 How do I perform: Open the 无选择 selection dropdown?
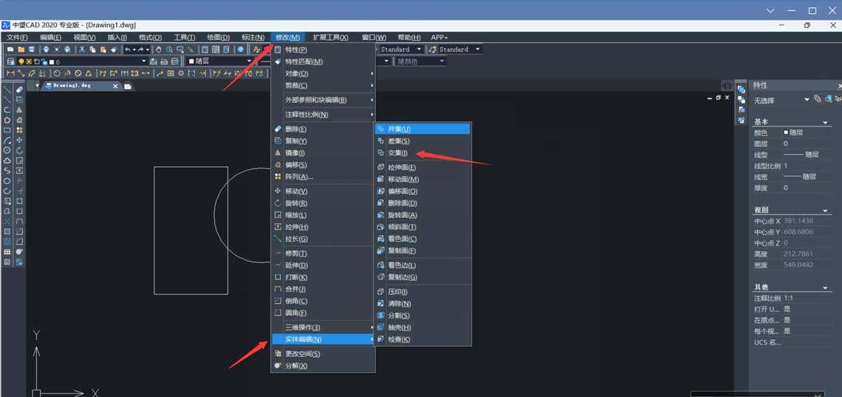pyautogui.click(x=806, y=100)
